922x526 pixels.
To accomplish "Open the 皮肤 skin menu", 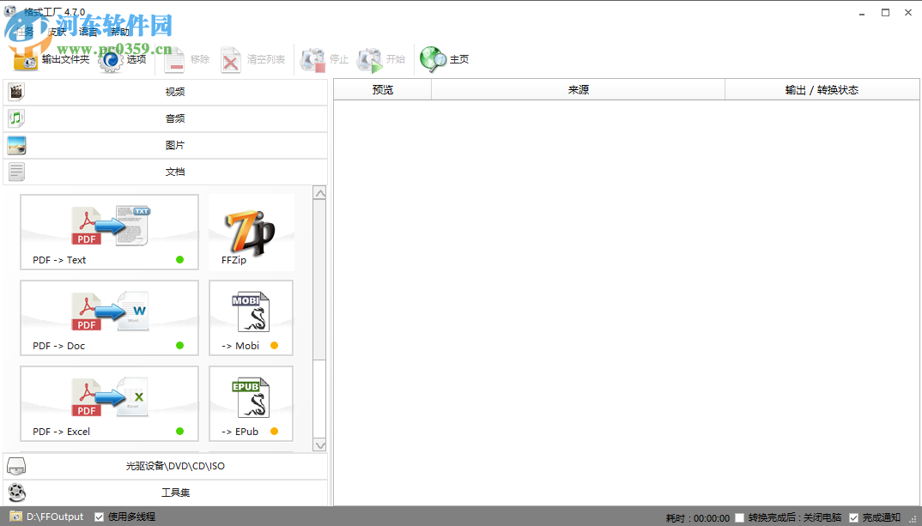I will 57,32.
